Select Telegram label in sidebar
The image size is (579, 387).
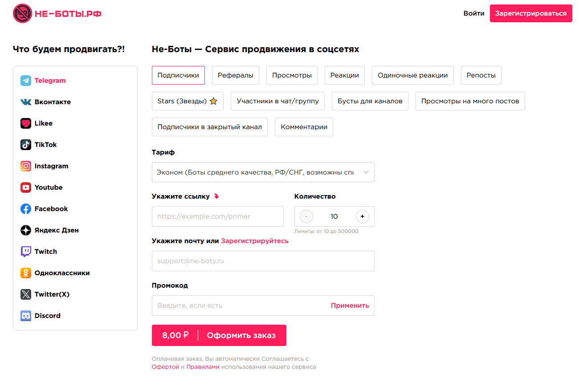tap(50, 81)
